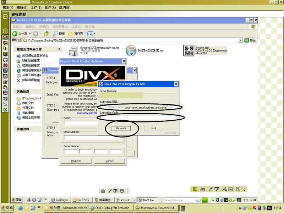This screenshot has width=284, height=213.
Task: Click Generate button in keygen window
Action: (121, 128)
